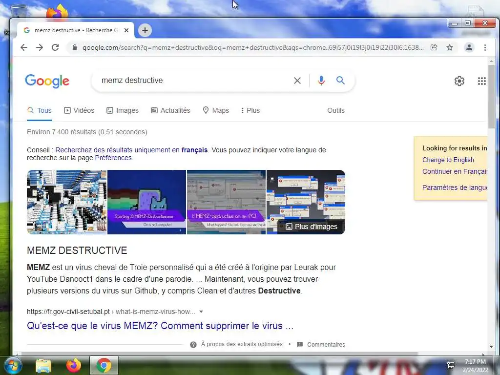Click the MEMZ DESTRUCTIVE heading text
Screen dimensions: 500x375
[77, 250]
